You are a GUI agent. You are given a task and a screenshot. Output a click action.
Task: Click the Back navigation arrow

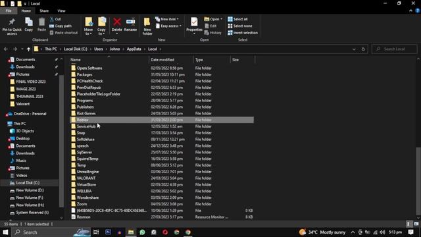pyautogui.click(x=6, y=49)
